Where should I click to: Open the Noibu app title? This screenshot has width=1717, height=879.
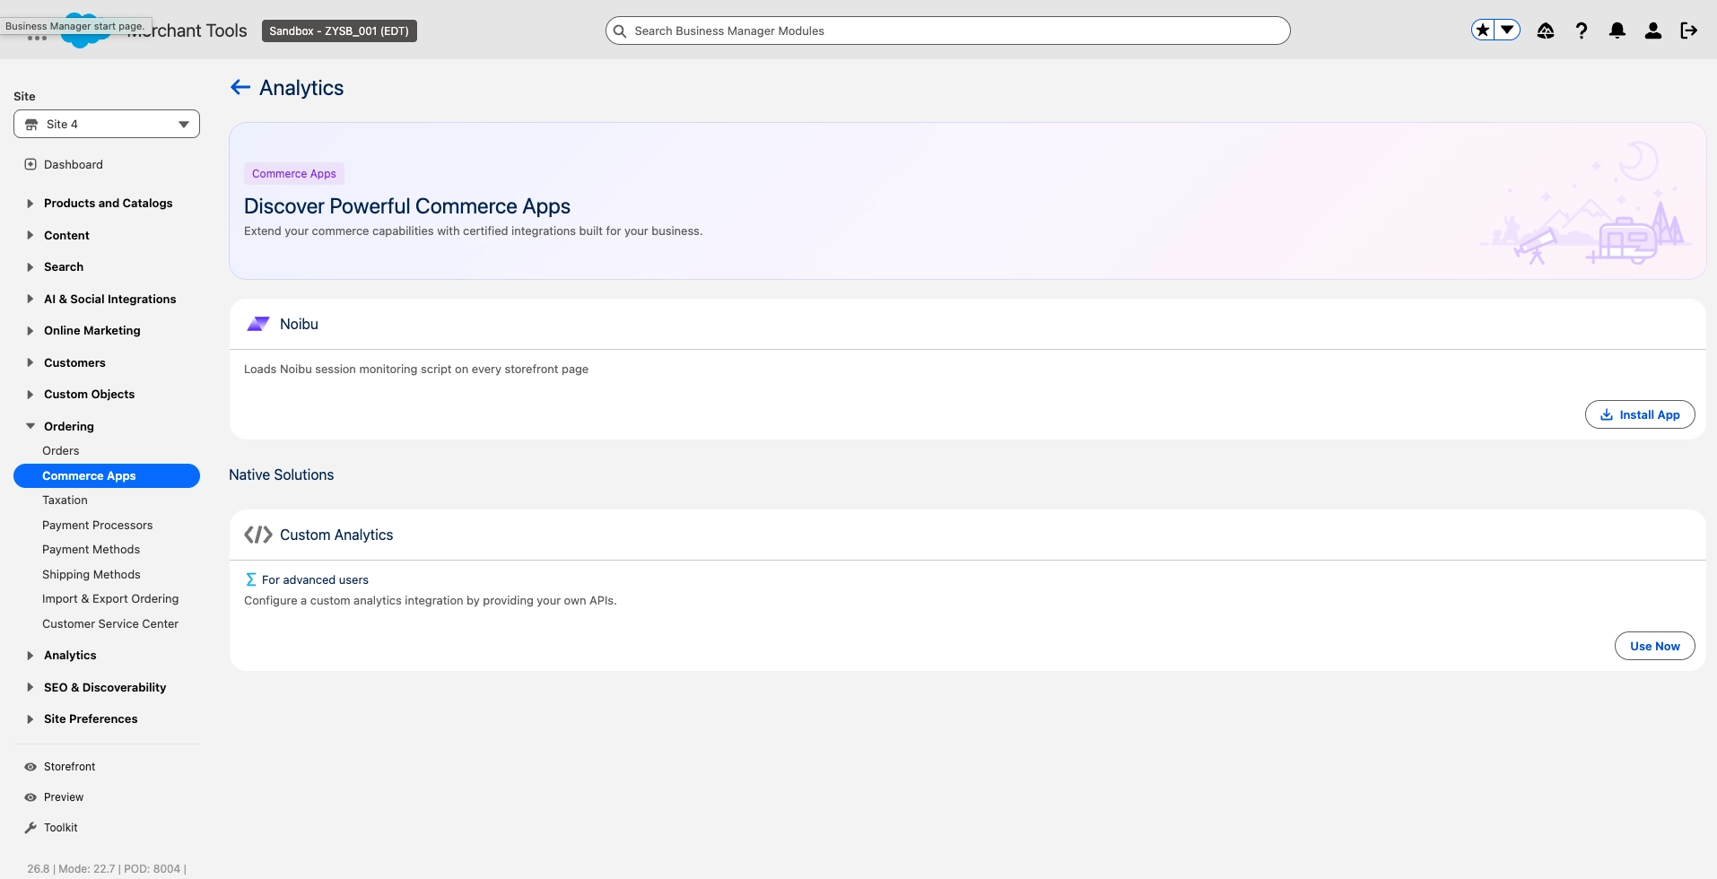pyautogui.click(x=299, y=324)
